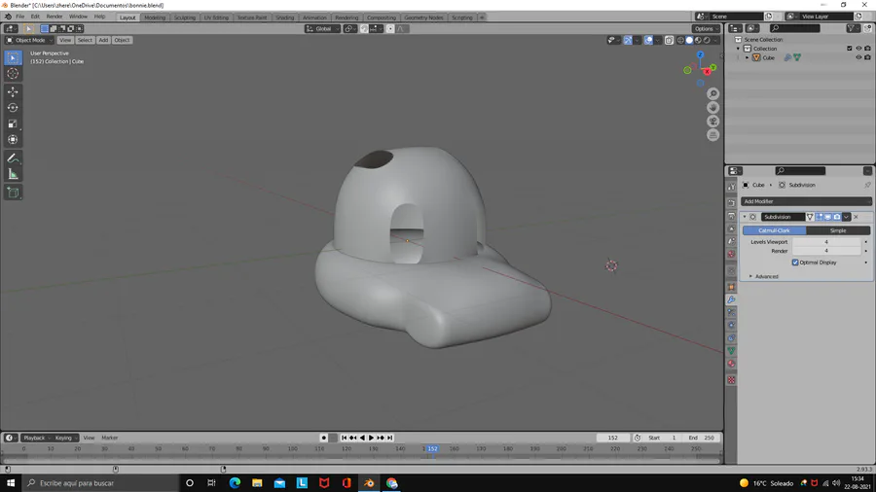Open viewport Add menu button
This screenshot has width=876, height=492.
point(103,40)
